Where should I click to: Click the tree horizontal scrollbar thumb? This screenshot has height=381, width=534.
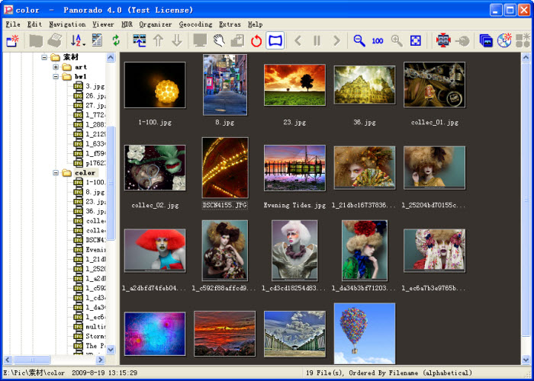[32, 360]
